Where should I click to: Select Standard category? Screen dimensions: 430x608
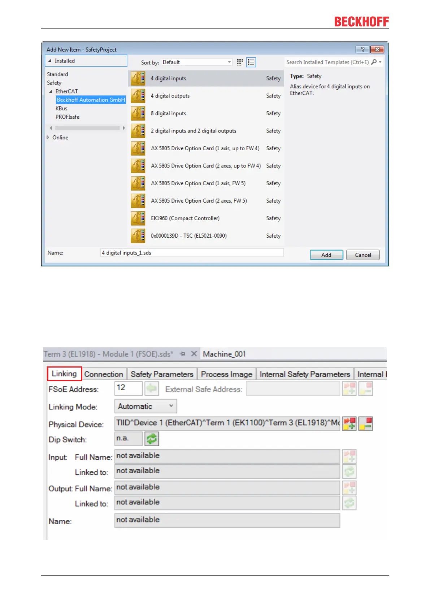pos(57,74)
